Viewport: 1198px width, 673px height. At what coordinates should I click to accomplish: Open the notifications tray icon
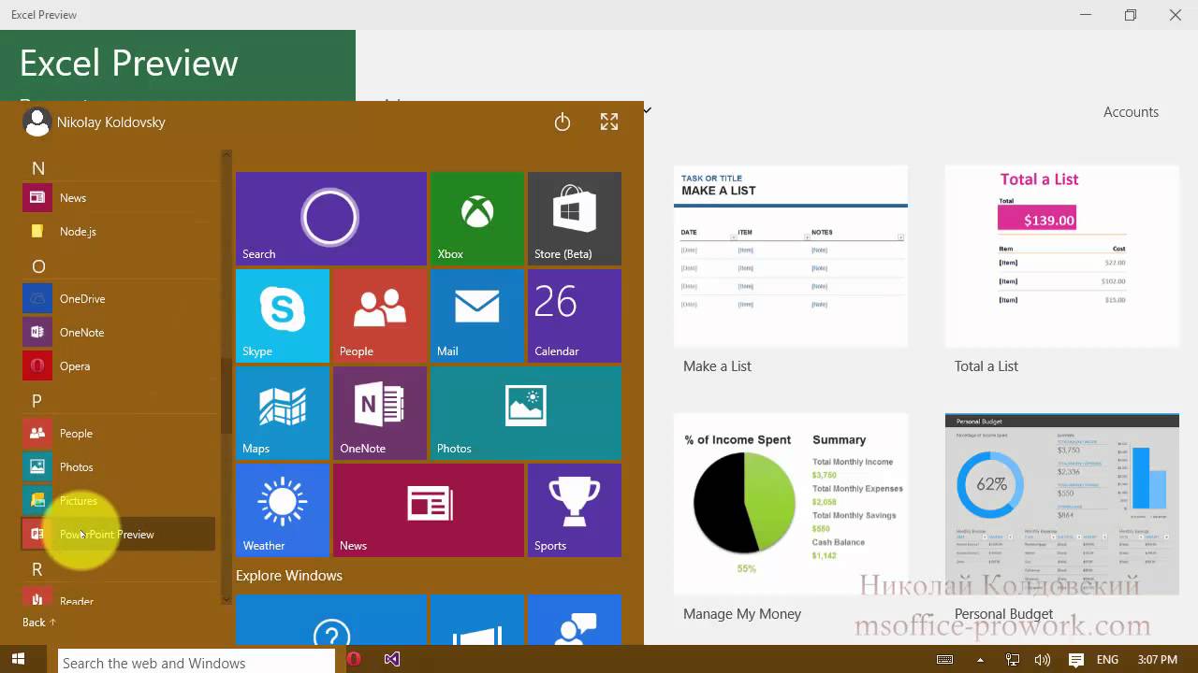1076,660
